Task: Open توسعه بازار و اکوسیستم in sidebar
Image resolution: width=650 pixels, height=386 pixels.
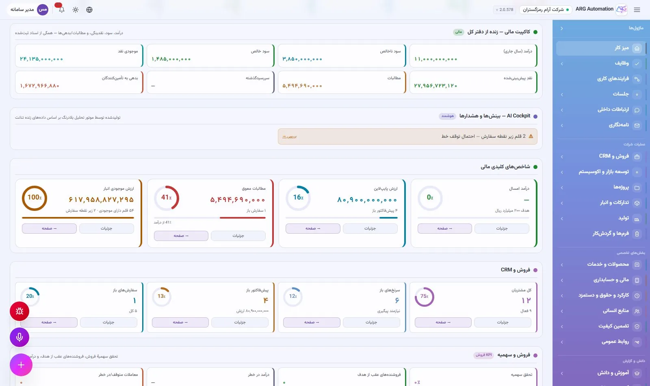Action: (x=601, y=172)
